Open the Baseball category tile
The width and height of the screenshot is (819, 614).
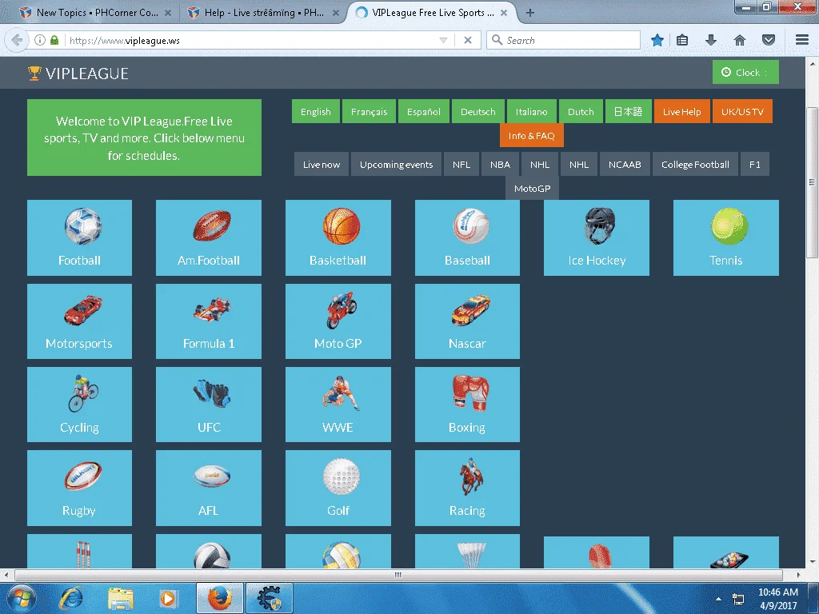[x=467, y=237]
